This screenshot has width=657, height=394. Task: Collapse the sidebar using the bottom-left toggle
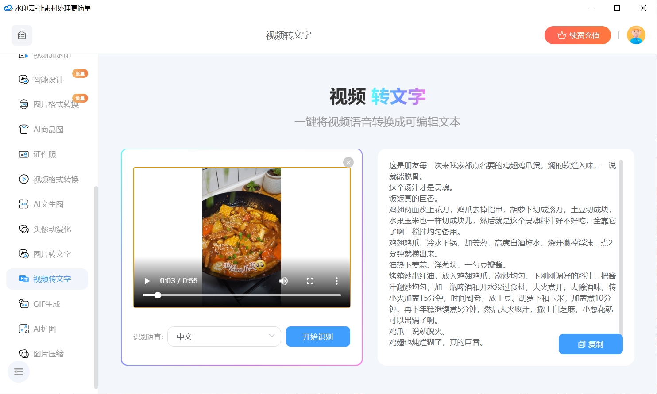(18, 371)
